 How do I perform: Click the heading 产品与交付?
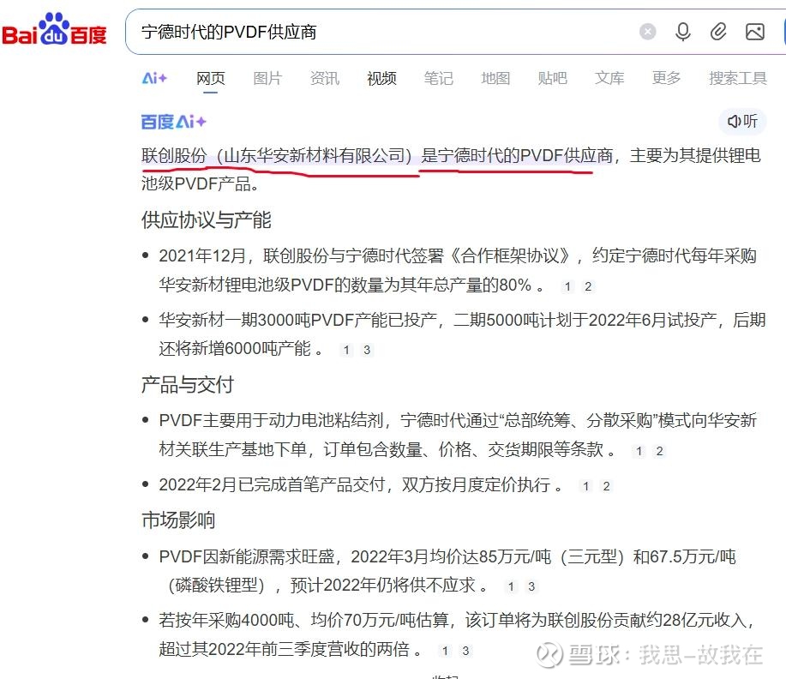(188, 385)
